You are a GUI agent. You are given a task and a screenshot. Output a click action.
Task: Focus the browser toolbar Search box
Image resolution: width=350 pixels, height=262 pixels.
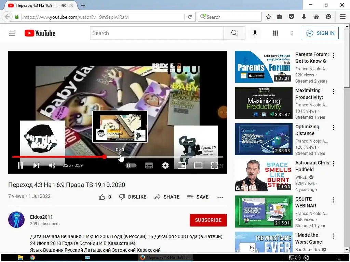point(230,17)
